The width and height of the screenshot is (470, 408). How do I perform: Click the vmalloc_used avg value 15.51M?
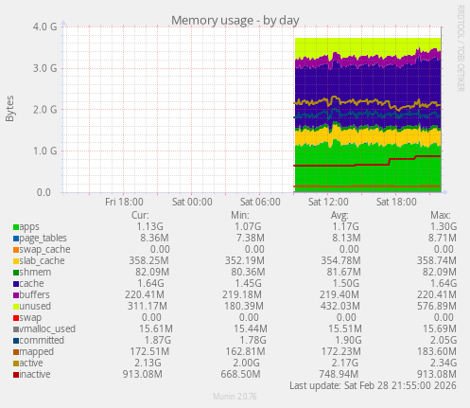click(x=345, y=328)
